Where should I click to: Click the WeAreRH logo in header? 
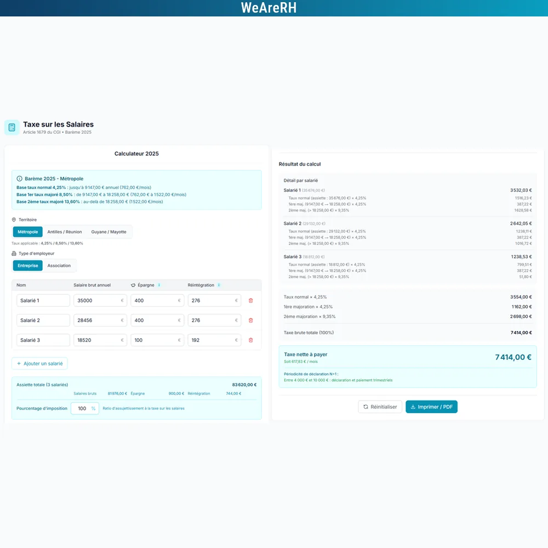pyautogui.click(x=269, y=8)
